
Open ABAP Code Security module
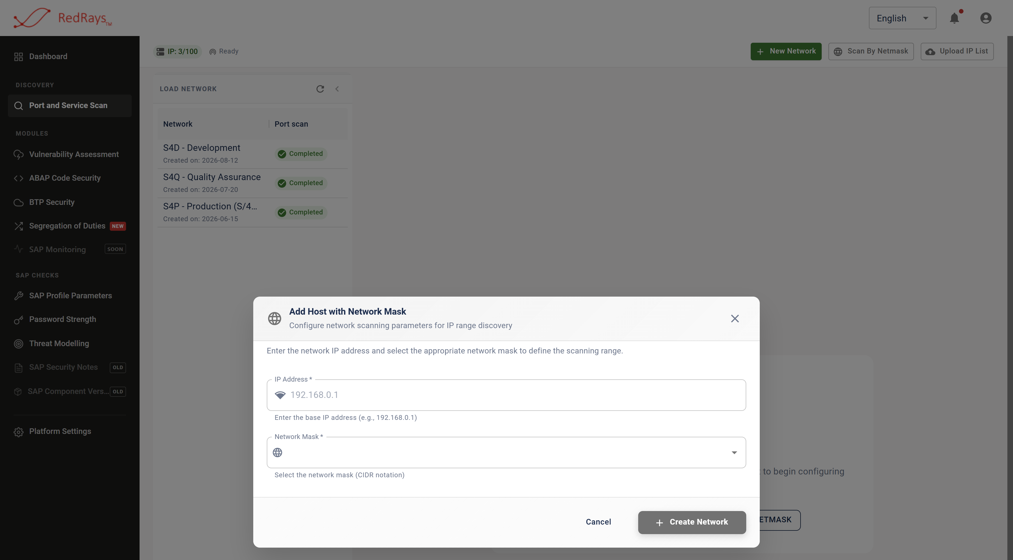[70, 178]
